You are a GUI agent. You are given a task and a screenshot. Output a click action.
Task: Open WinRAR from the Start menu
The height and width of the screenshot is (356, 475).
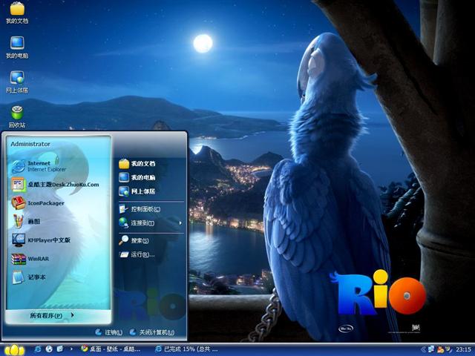point(30,259)
